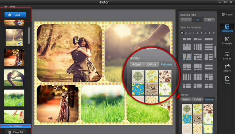The image size is (235, 134).
Task: Set collage ratio to 4:3
Action: click(197, 20)
